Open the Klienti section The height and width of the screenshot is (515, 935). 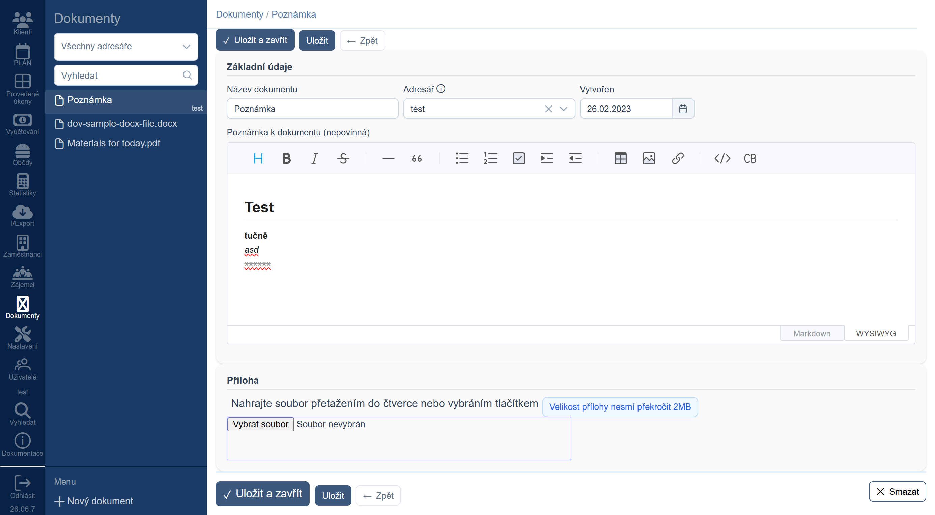[x=23, y=23]
